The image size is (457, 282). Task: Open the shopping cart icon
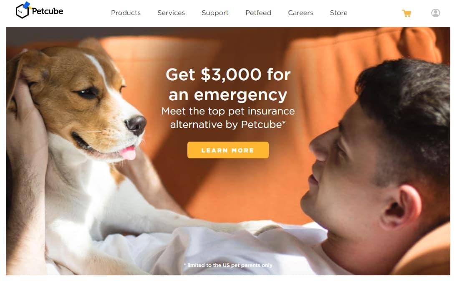click(x=406, y=13)
